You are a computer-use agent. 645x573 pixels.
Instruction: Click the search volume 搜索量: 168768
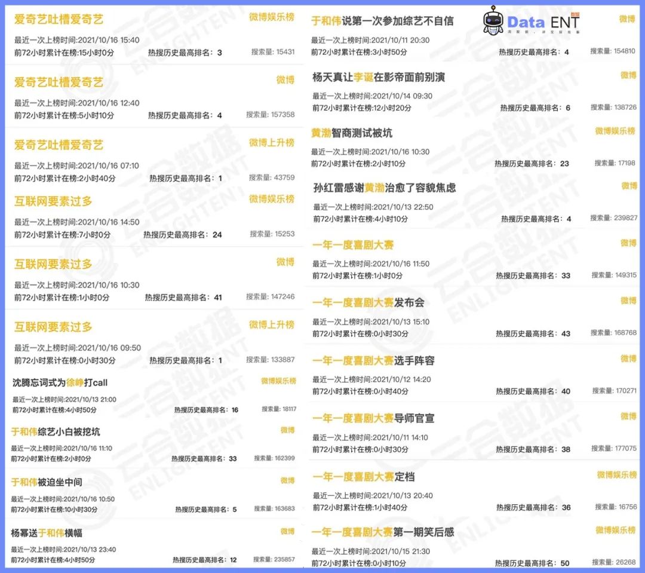(613, 333)
